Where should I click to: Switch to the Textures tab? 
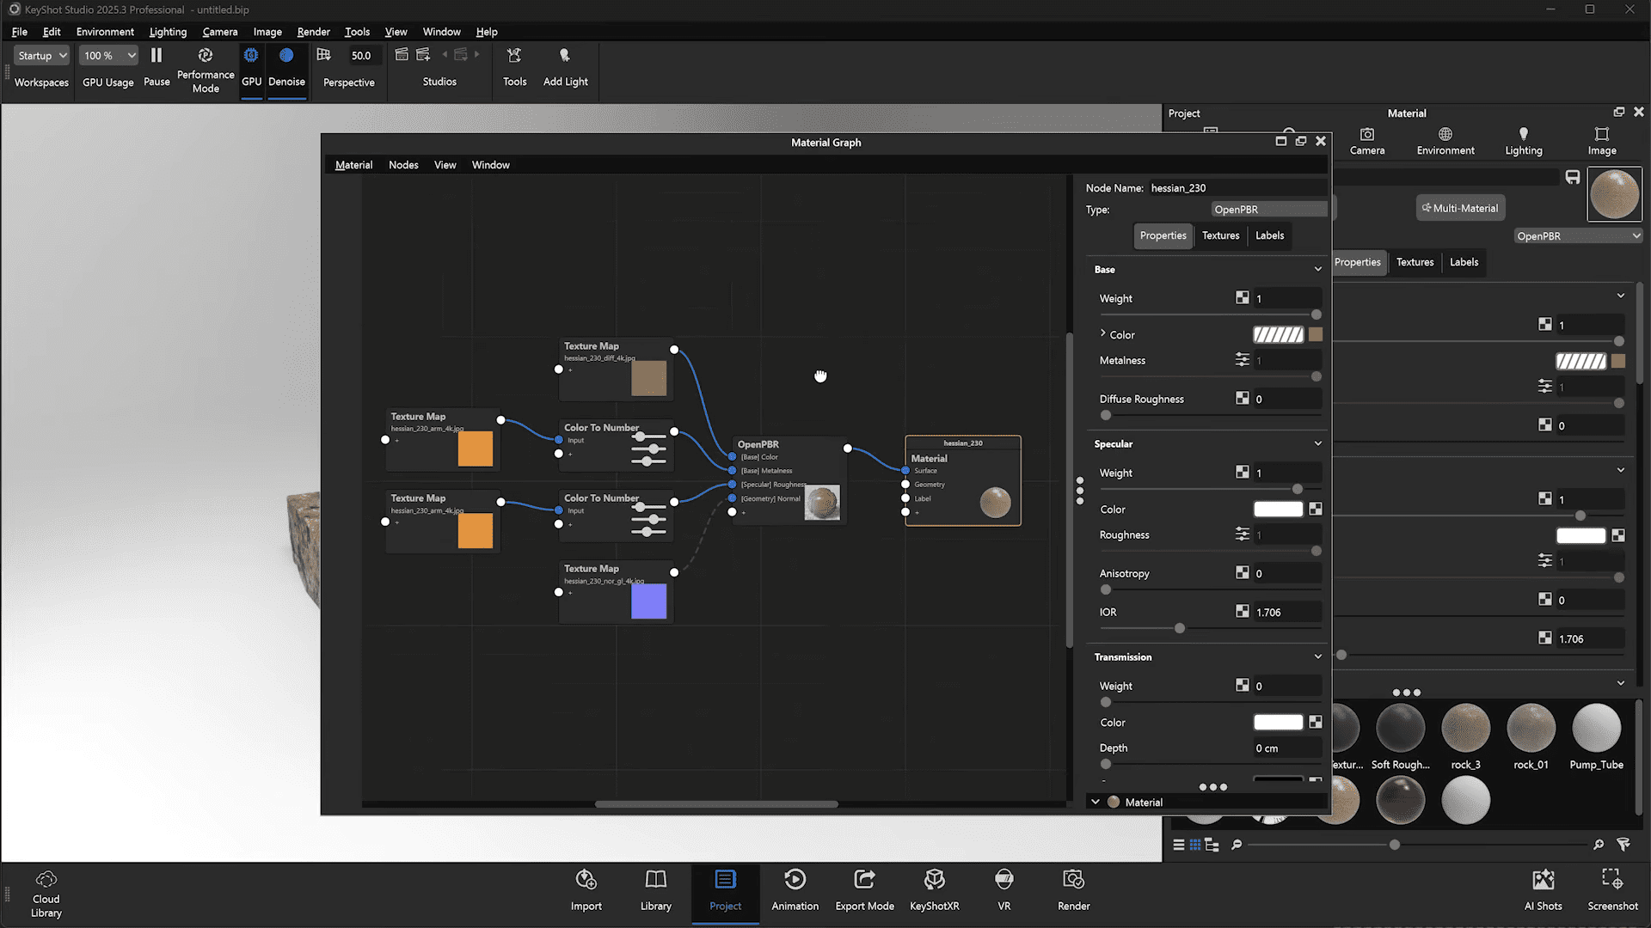tap(1220, 235)
